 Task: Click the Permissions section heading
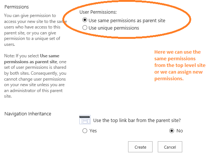click(x=17, y=7)
